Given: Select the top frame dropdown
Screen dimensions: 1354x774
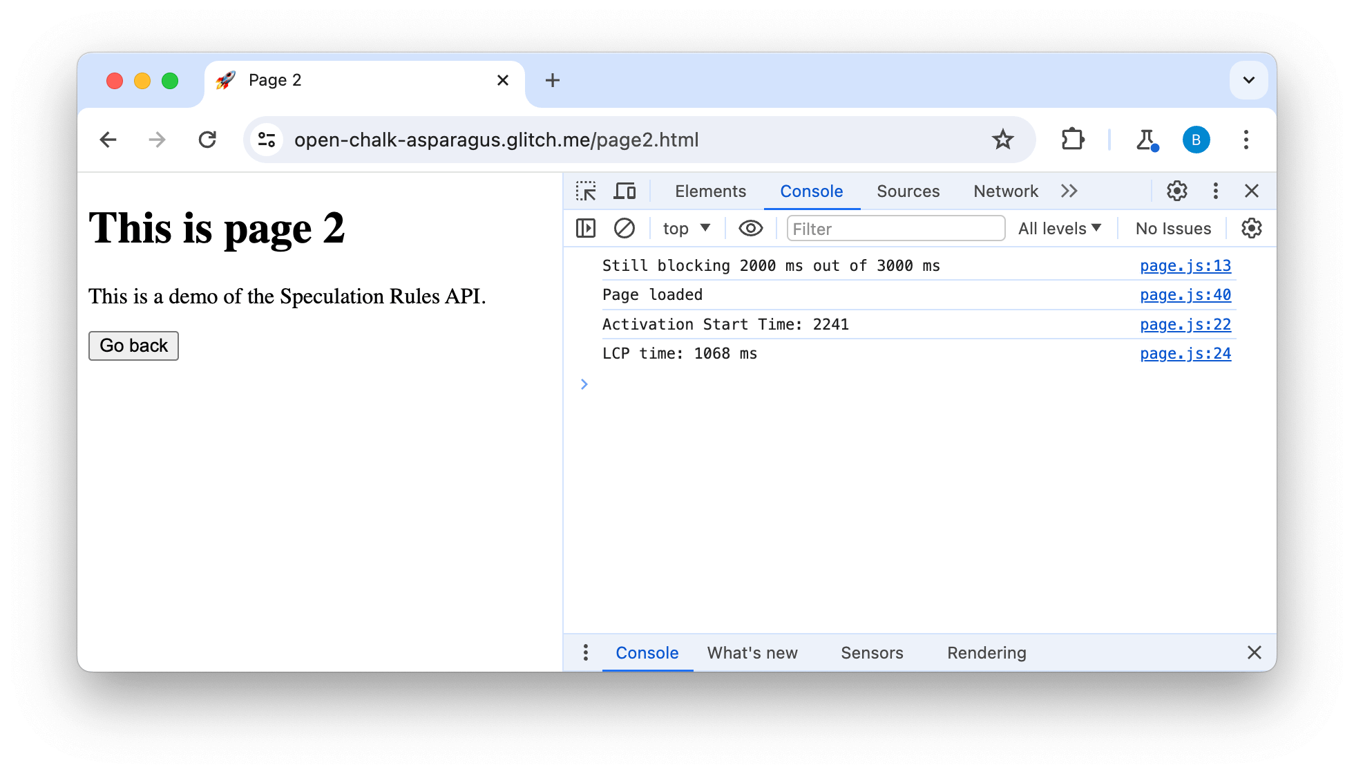Looking at the screenshot, I should pos(685,228).
